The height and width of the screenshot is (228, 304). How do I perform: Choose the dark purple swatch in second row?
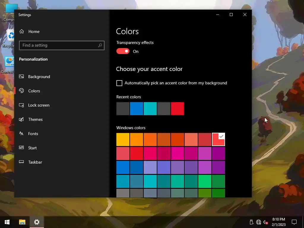pyautogui.click(x=218, y=153)
